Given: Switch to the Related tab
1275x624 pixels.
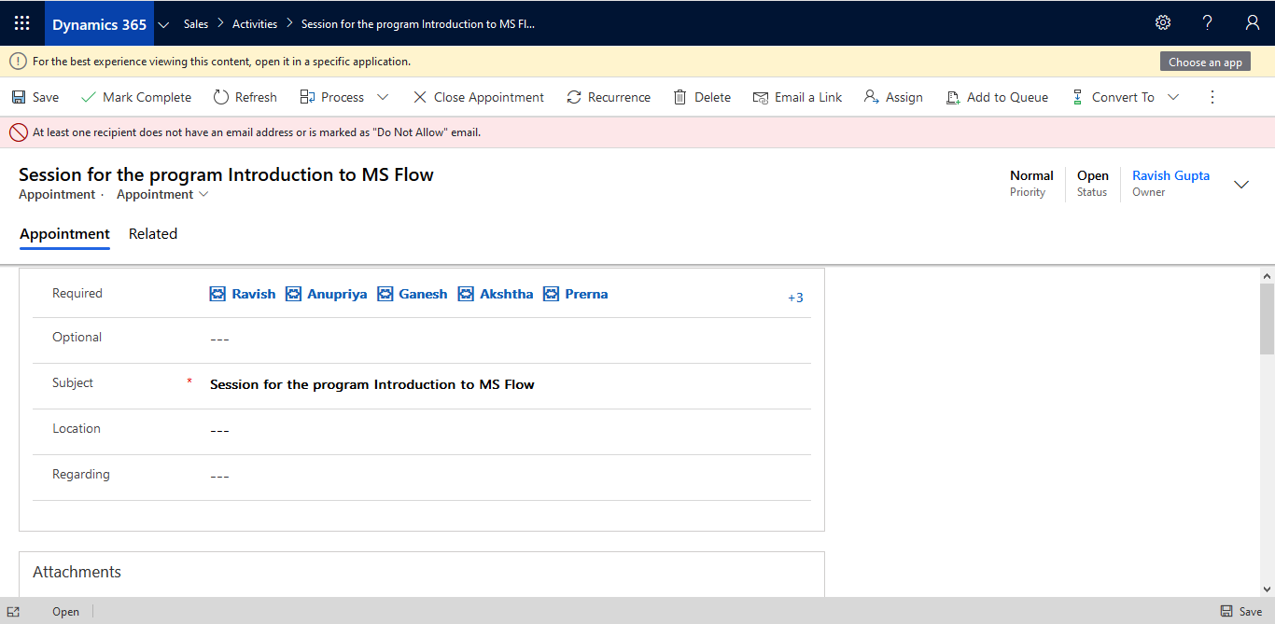Looking at the screenshot, I should [153, 234].
